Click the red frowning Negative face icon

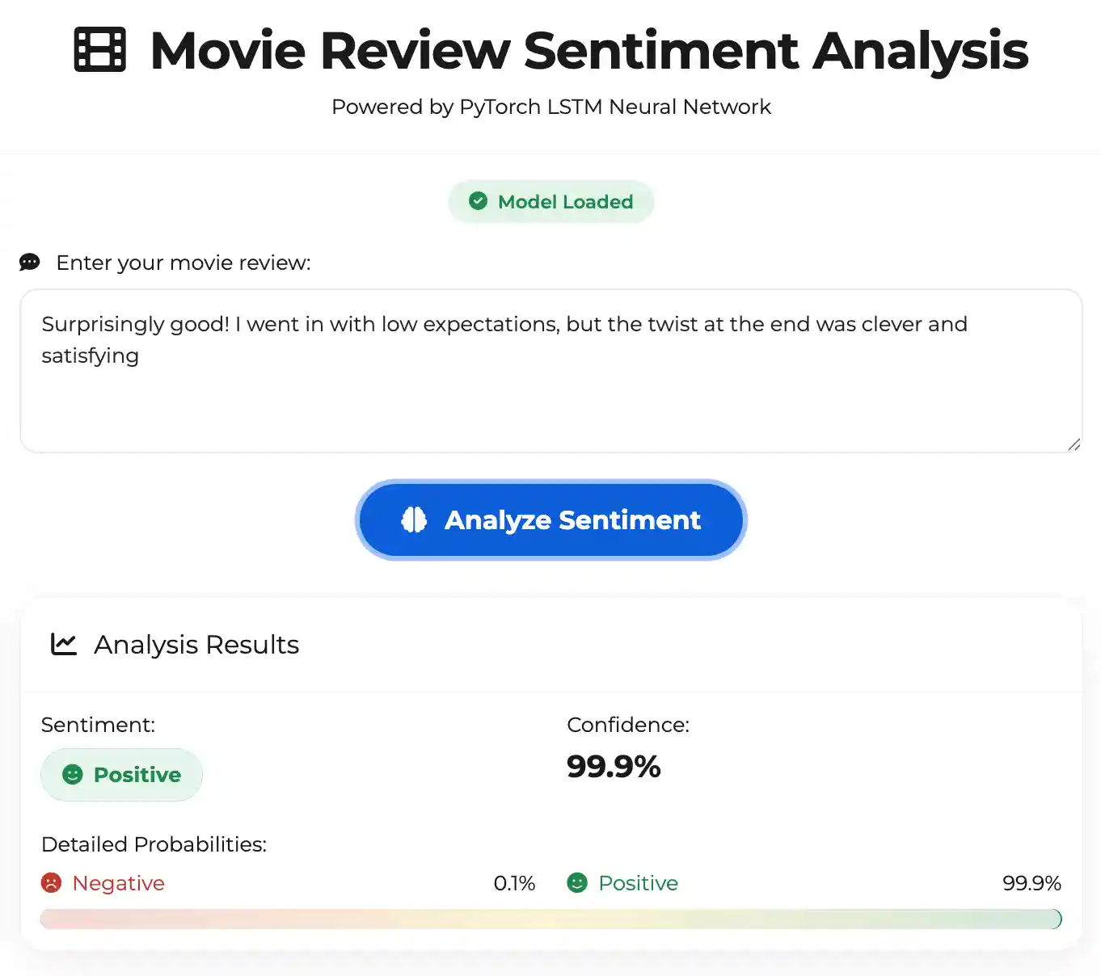point(52,882)
